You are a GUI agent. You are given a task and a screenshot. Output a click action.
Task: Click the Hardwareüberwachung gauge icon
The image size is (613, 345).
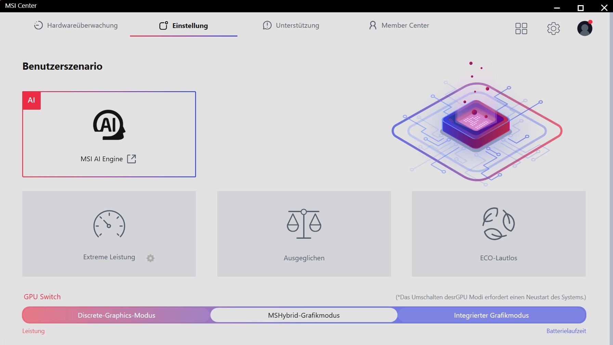(x=38, y=25)
